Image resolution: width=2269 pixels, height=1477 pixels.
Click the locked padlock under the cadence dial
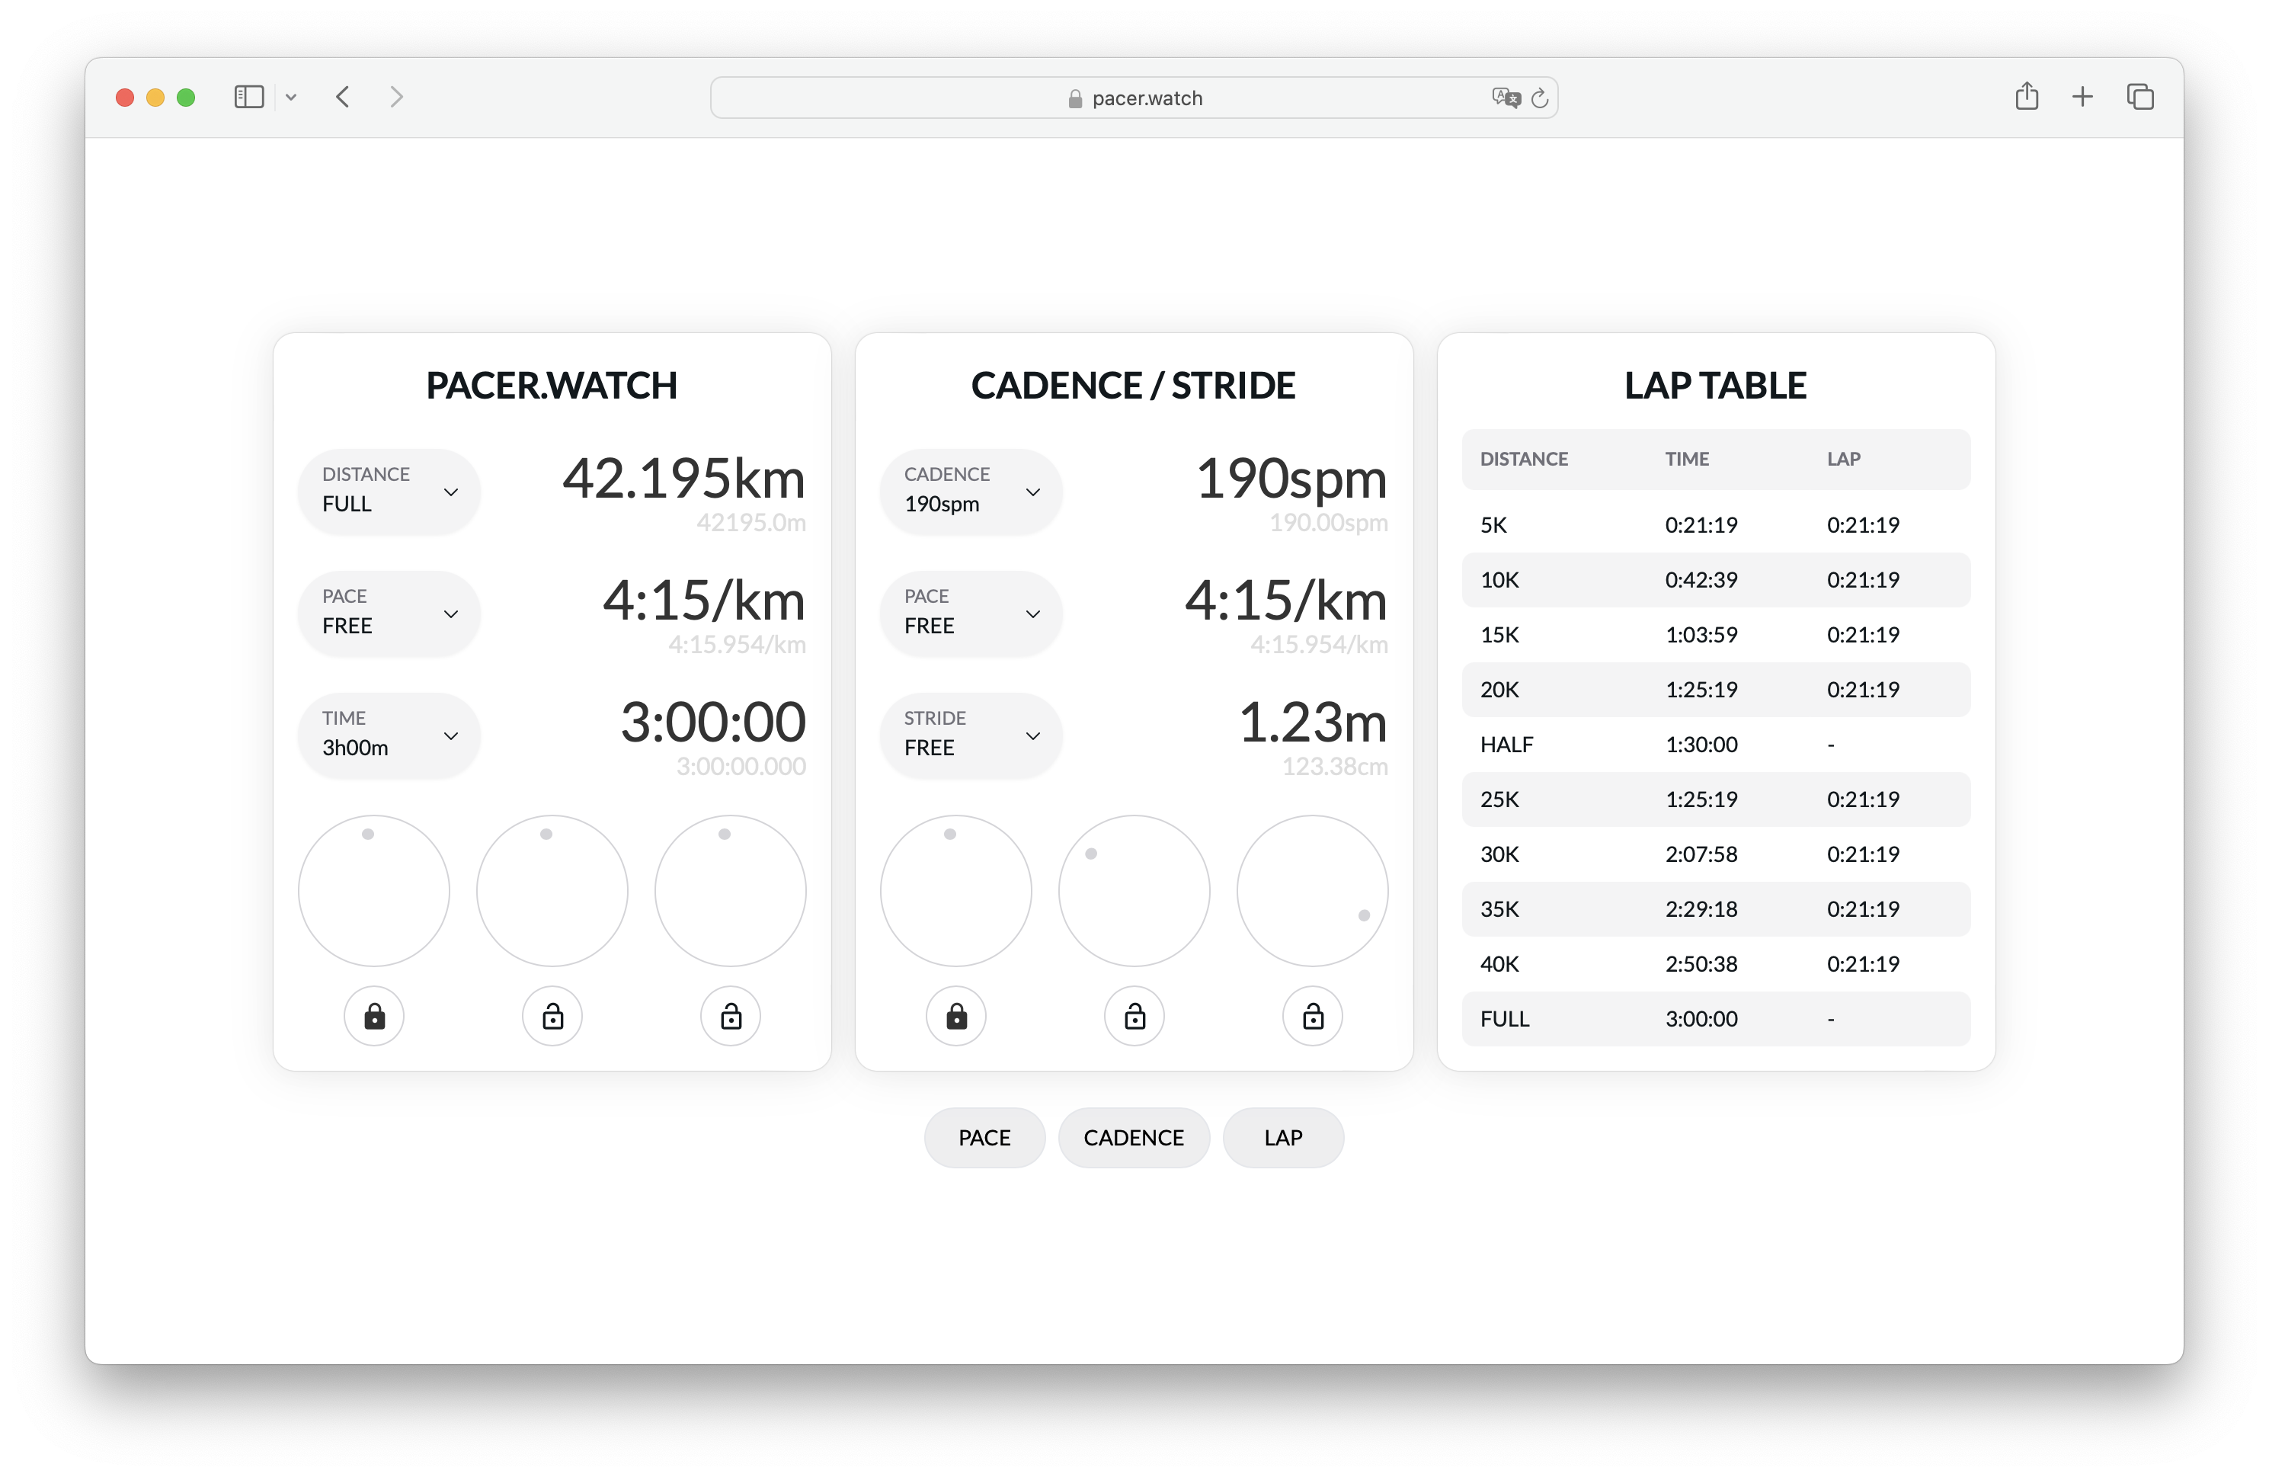tap(956, 1017)
